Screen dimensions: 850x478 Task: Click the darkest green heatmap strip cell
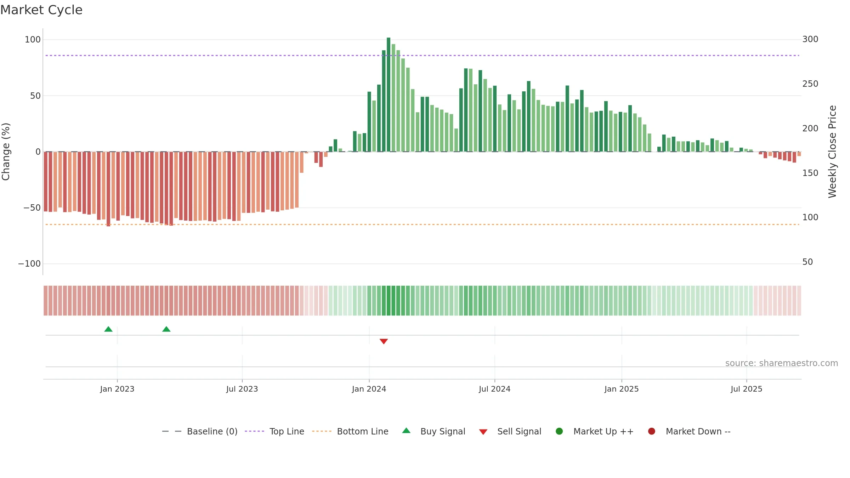389,301
